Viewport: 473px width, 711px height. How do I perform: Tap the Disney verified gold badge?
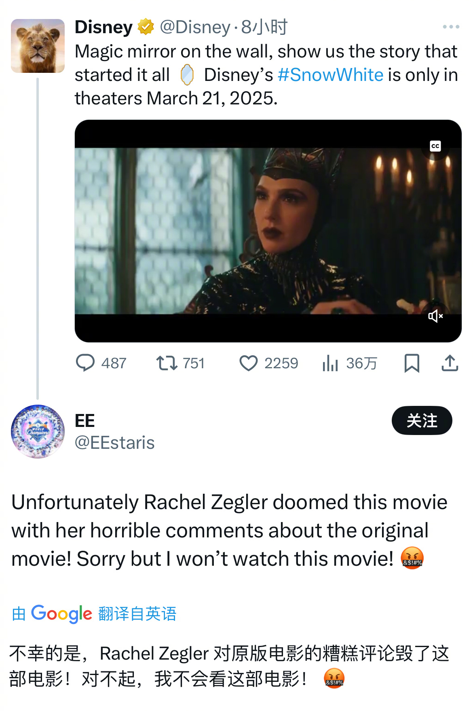coord(146,27)
